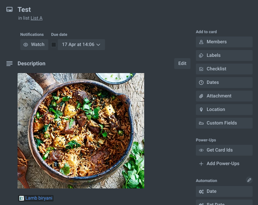Open the Members button
Image resolution: width=258 pixels, height=205 pixels.
pyautogui.click(x=224, y=42)
